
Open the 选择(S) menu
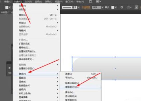tap(39, 2)
